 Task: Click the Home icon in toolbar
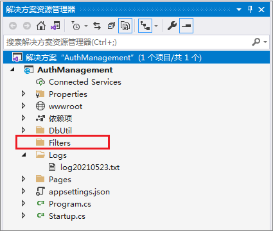(x=41, y=26)
